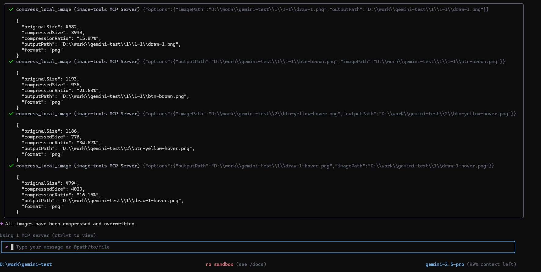Viewport: 541px width, 272px height.
Task: Click the prompt chevron in the input box
Action: pos(7,247)
